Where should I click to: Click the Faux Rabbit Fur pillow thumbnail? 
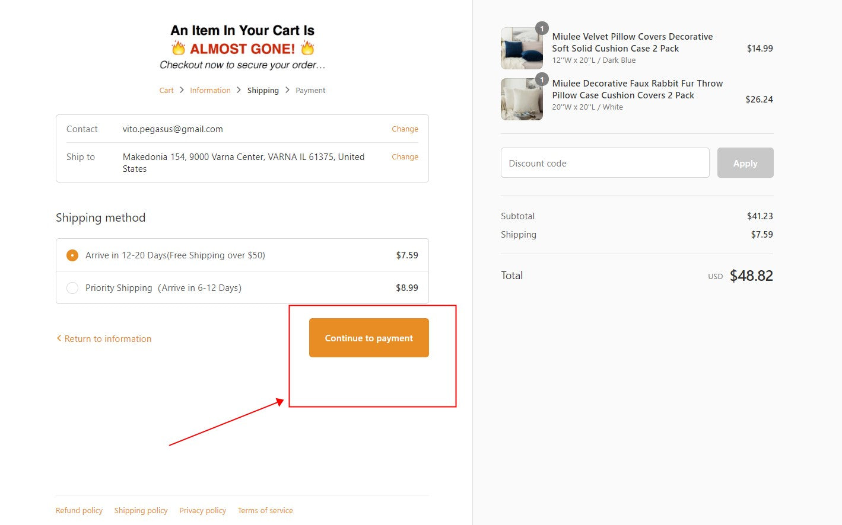[521, 100]
